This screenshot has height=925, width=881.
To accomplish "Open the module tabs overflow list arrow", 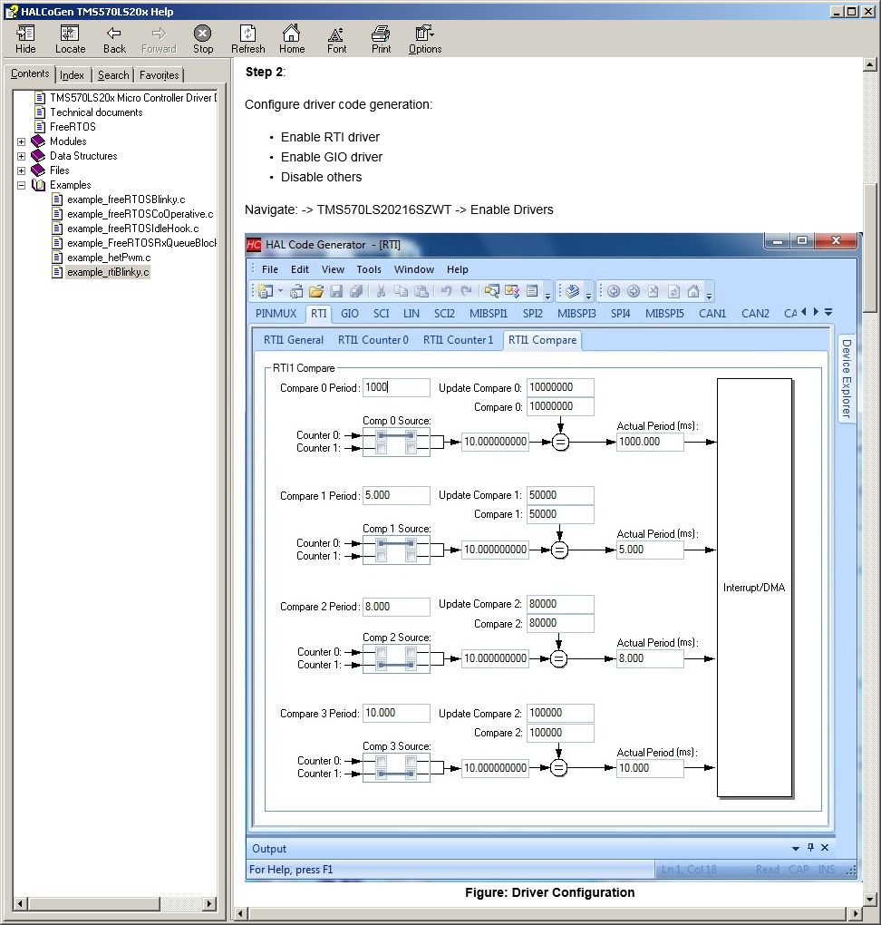I will 828,312.
